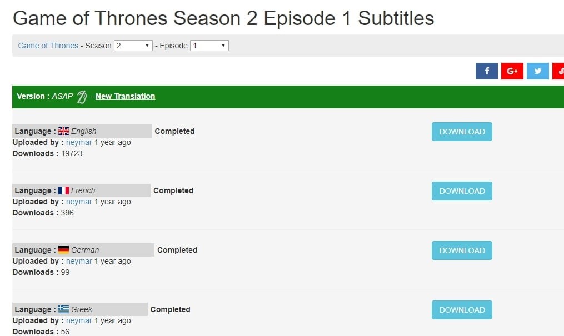564x336 pixels.
Task: Download the French subtitles
Action: pyautogui.click(x=462, y=191)
